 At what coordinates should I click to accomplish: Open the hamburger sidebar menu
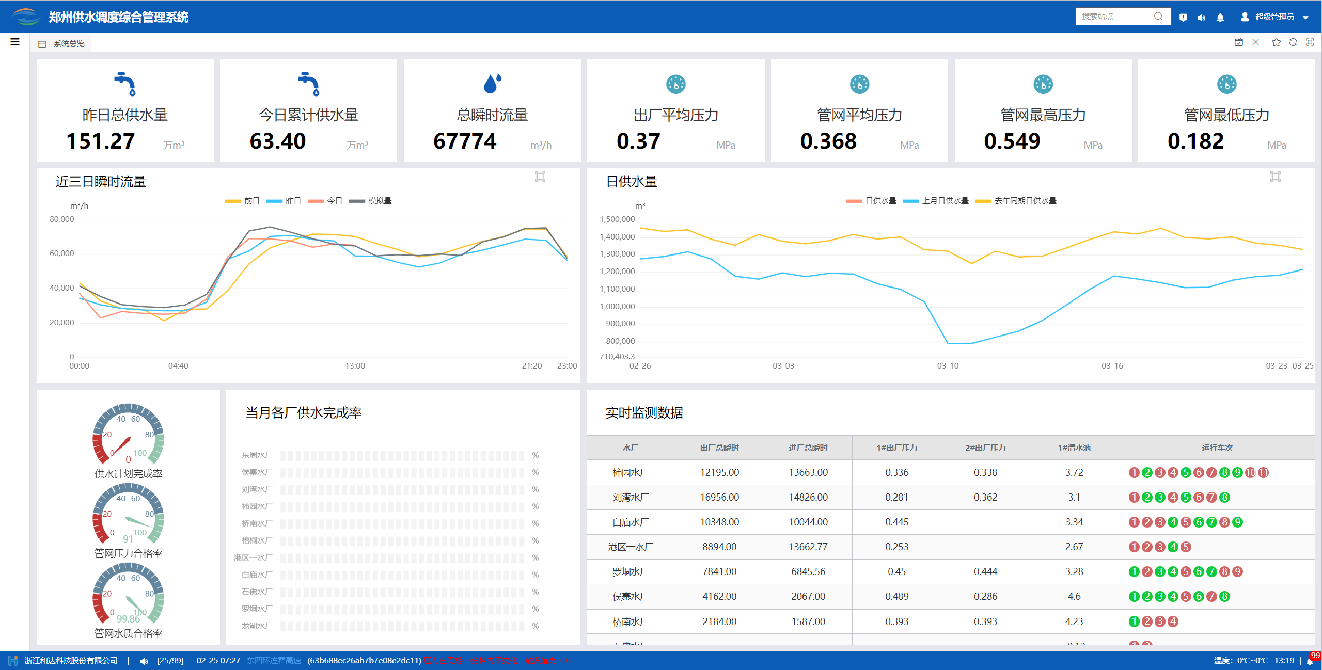coord(15,42)
